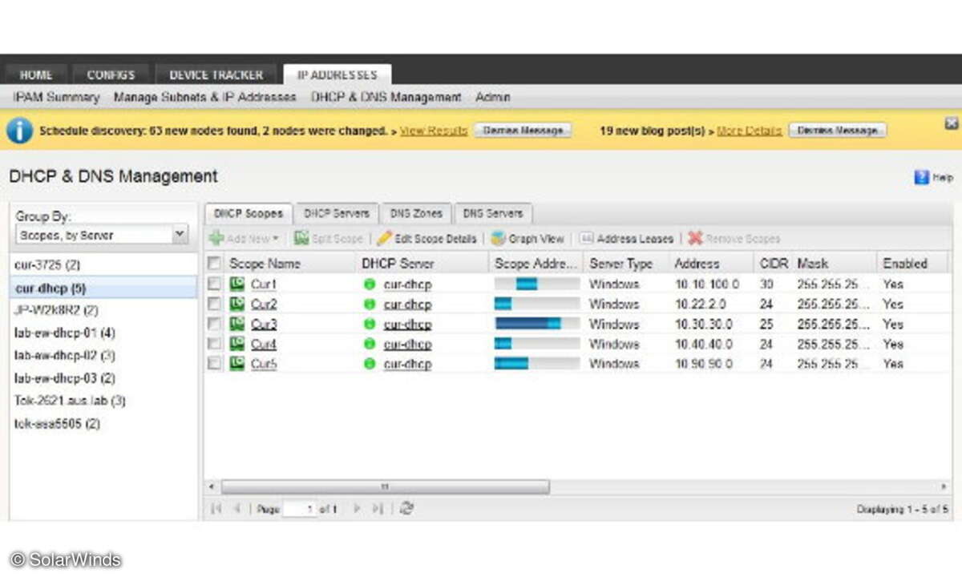Dismiss the new blog posts message
The height and width of the screenshot is (577, 962).
pyautogui.click(x=838, y=131)
